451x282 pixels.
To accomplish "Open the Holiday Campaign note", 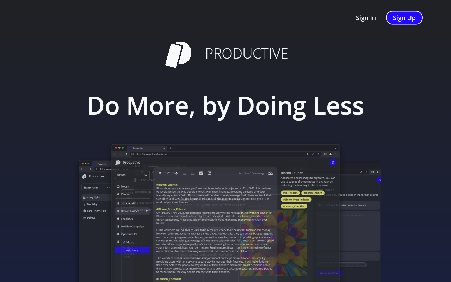I will point(132,227).
